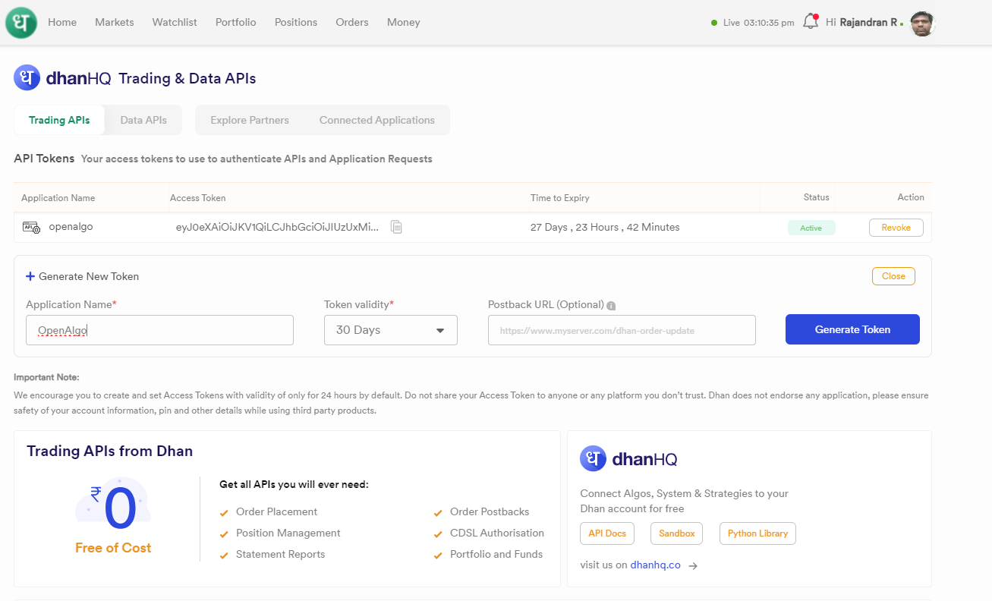992x601 pixels.
Task: Click the API gear icon beside openalgo
Action: [x=32, y=227]
